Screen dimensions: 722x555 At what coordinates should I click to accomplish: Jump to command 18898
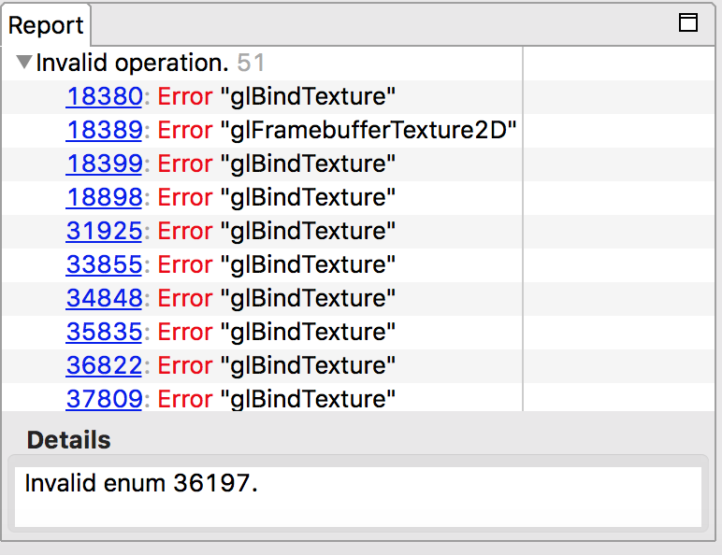click(104, 197)
